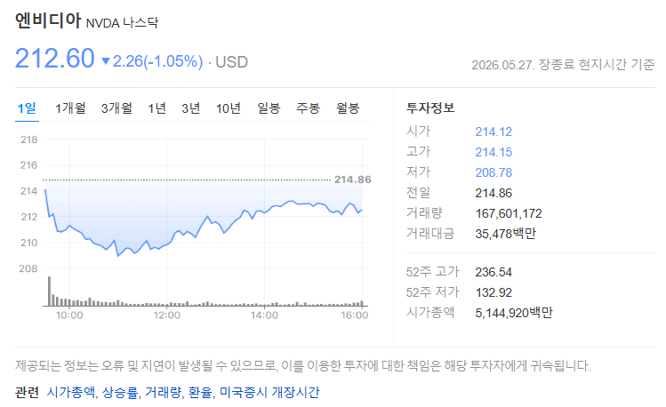
Task: Click the 218 price axis label
Action: [x=28, y=140]
